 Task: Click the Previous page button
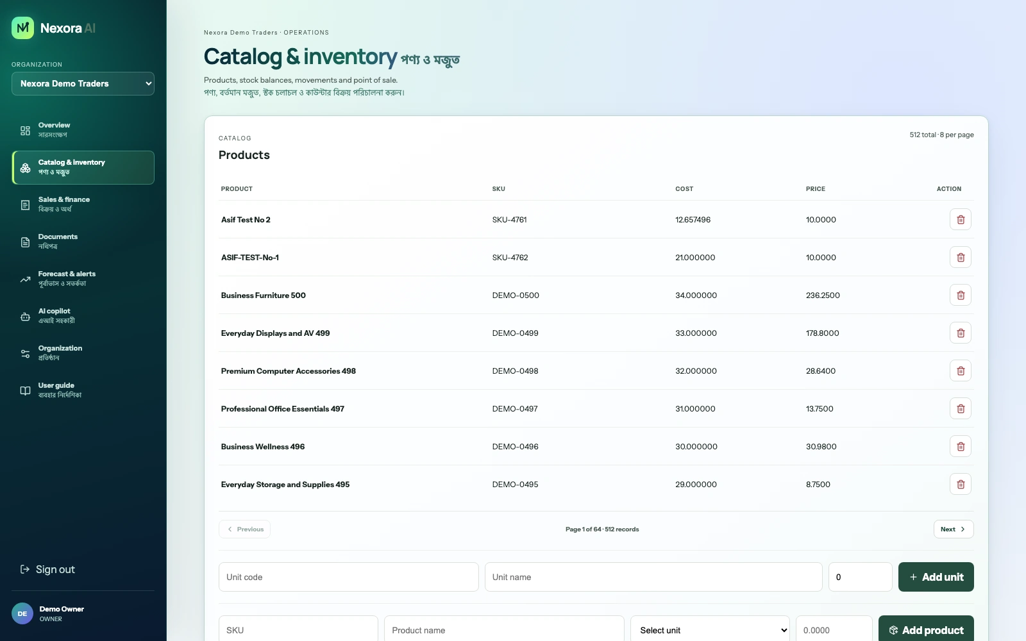[244, 529]
